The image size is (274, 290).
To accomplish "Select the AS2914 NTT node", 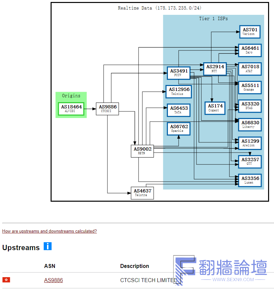I will (x=215, y=69).
